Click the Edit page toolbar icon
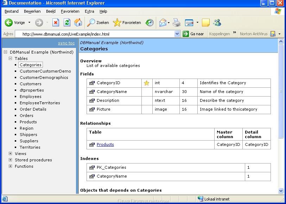 coord(189,23)
